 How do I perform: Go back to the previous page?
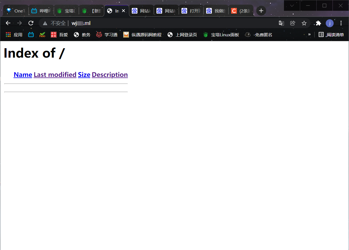(8, 23)
